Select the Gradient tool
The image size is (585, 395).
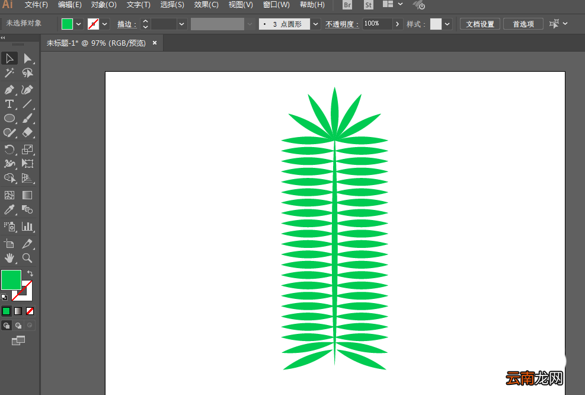click(x=27, y=195)
